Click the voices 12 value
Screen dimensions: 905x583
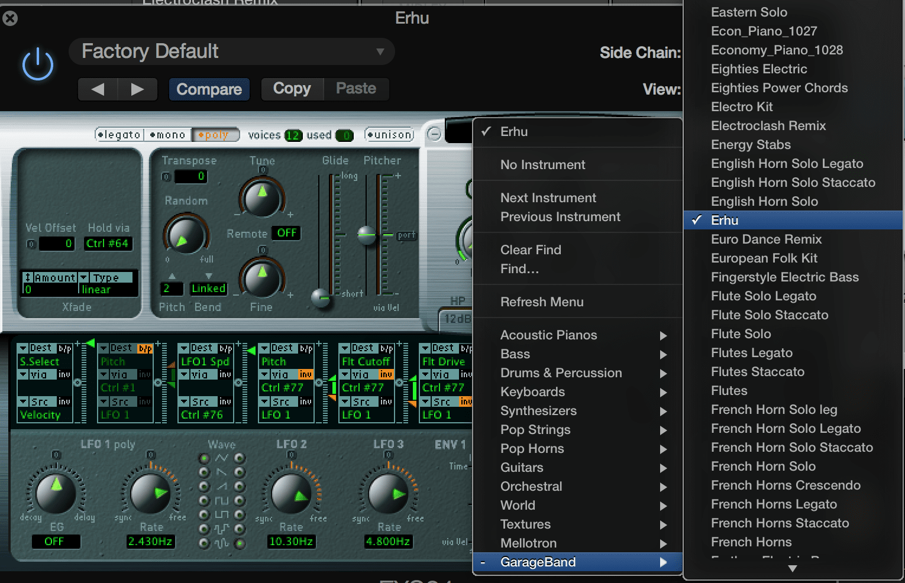tap(293, 135)
